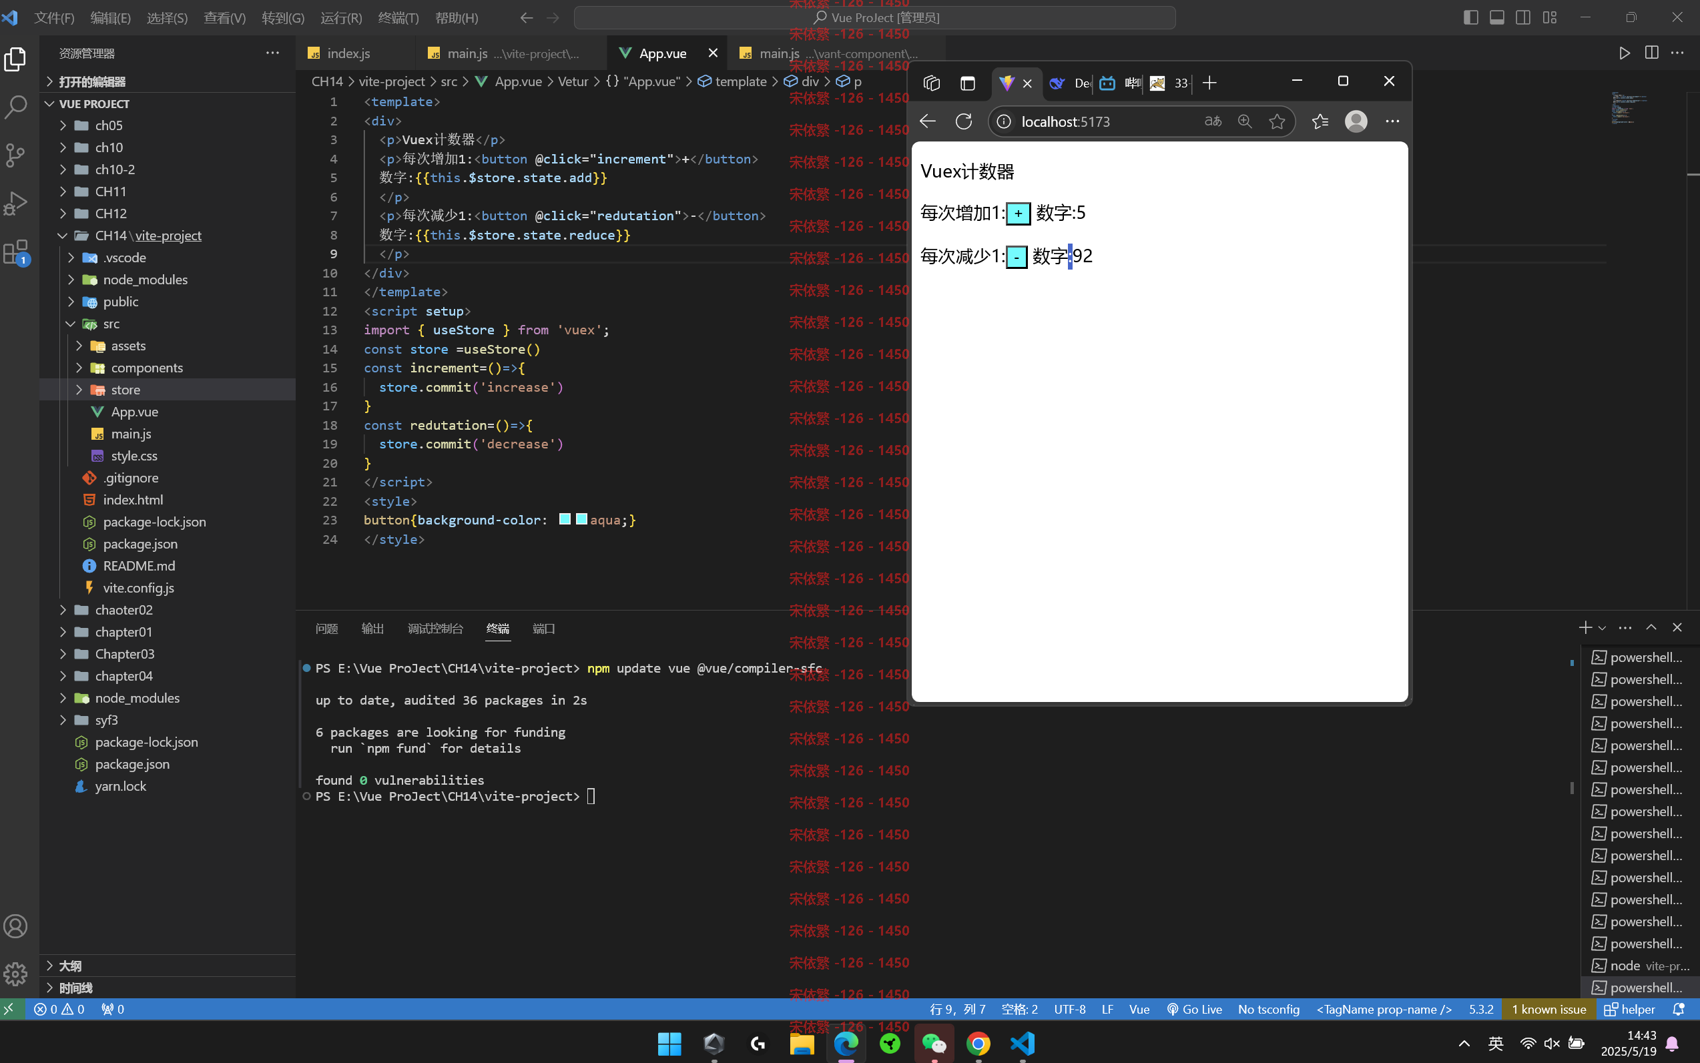Open browser settings and more menu
1700x1063 pixels.
pyautogui.click(x=1392, y=121)
